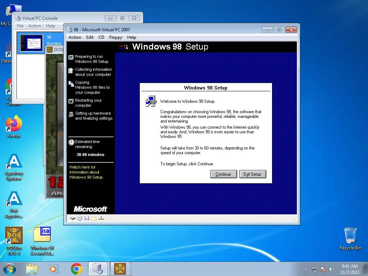Click the Virtual PC Console title bar icon
The height and width of the screenshot is (276, 368).
[18, 18]
